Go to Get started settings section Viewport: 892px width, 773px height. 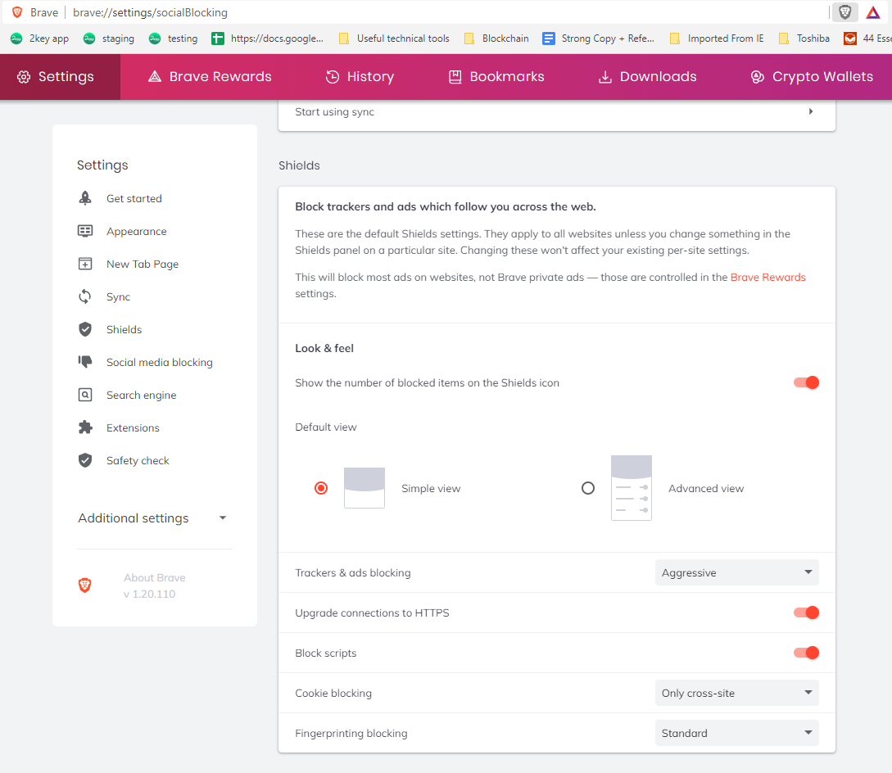(134, 198)
